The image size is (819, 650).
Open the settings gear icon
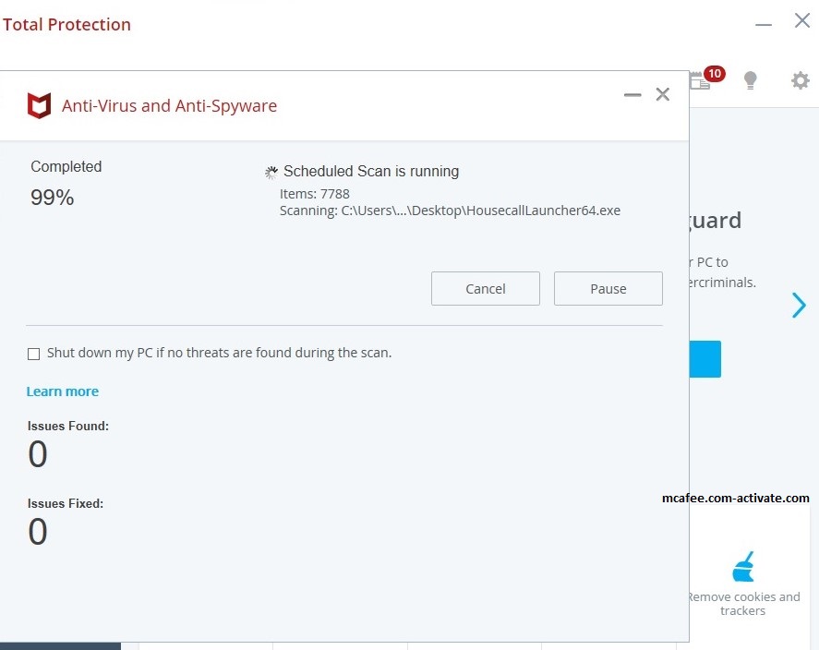[801, 80]
